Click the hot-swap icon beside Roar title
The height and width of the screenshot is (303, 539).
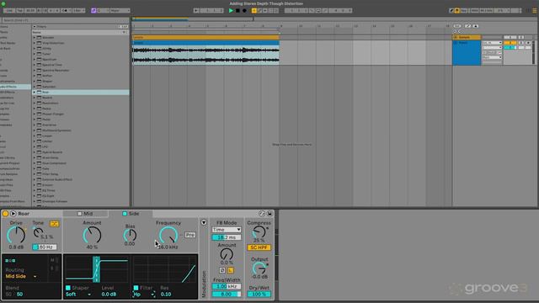[x=13, y=214]
